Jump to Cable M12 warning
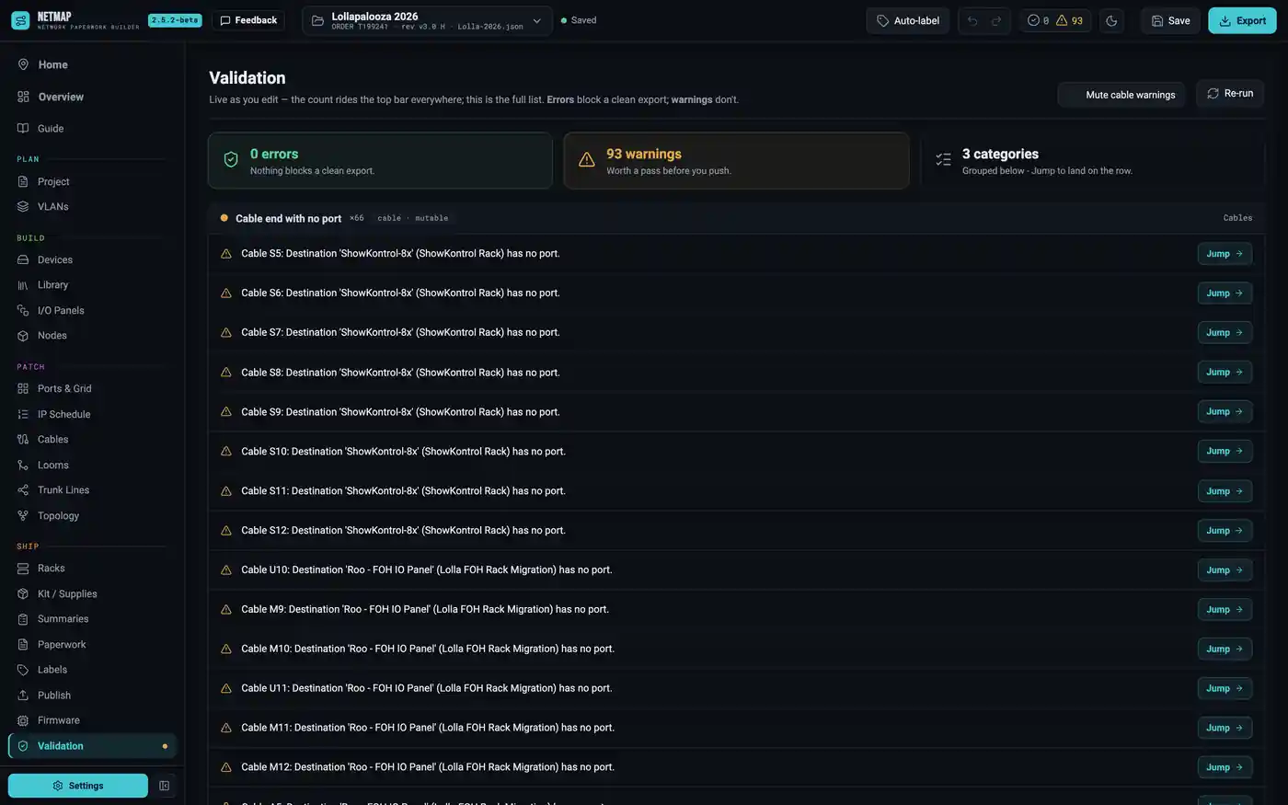 click(1225, 767)
